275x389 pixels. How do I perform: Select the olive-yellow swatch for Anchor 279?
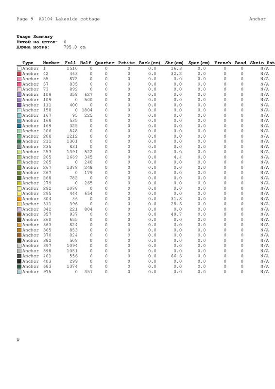pyautogui.click(x=19, y=183)
